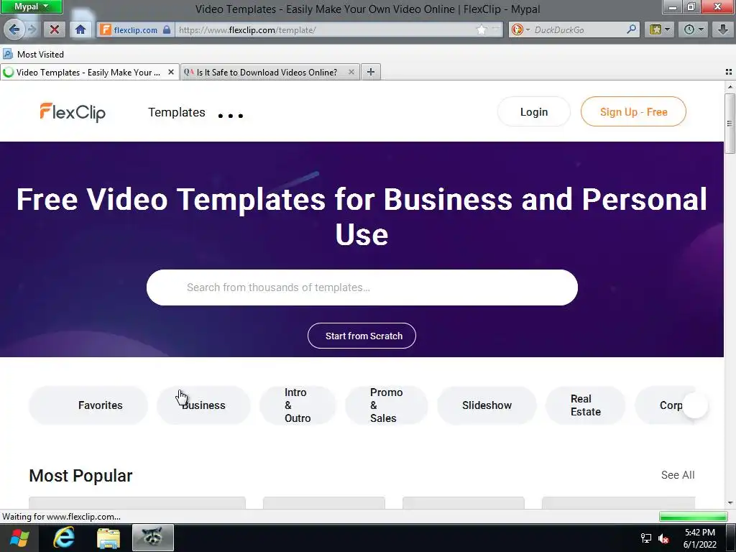The width and height of the screenshot is (736, 552).
Task: Open DuckDuckGo search engine selector
Action: [x=520, y=29]
